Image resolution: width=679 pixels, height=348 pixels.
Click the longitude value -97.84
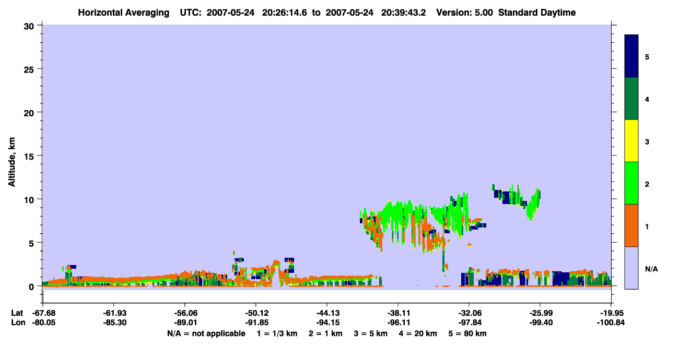(x=469, y=322)
